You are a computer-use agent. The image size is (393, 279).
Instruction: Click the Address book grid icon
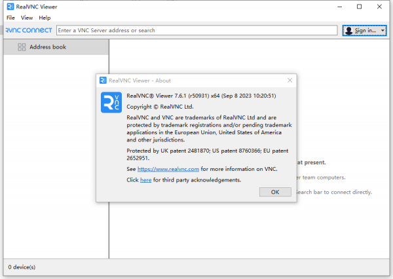point(22,47)
